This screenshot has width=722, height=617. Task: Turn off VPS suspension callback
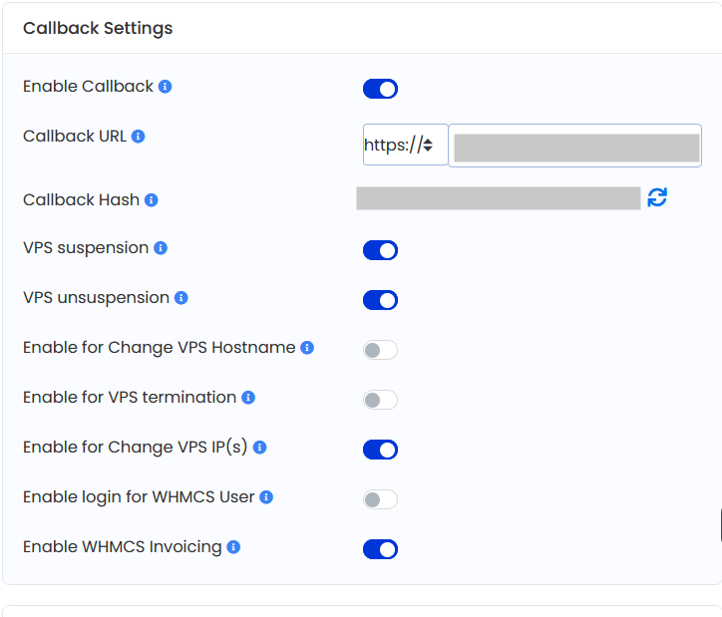(380, 250)
